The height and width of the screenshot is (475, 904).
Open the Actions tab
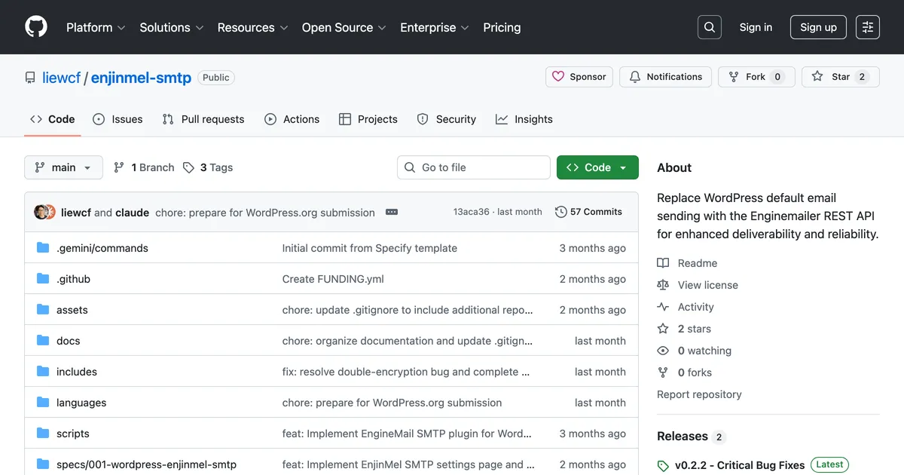[292, 118]
